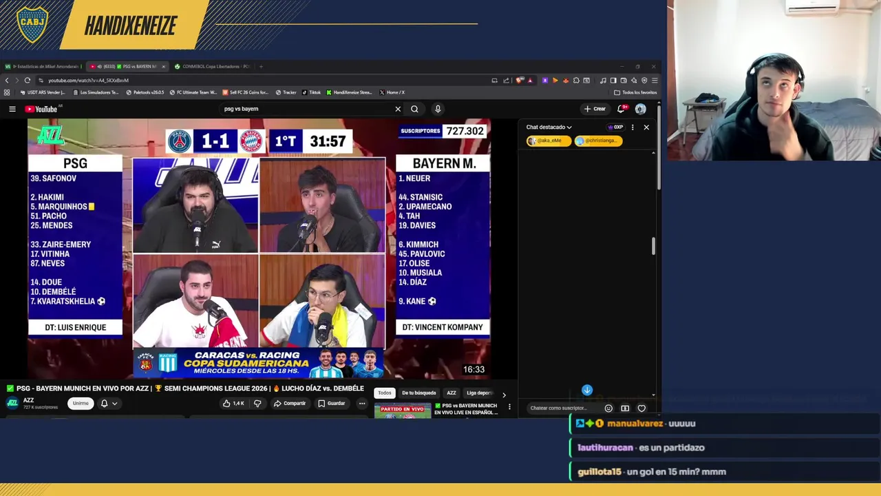The image size is (881, 496).
Task: Open YouTube notifications bell with 9+ badge
Action: [622, 109]
